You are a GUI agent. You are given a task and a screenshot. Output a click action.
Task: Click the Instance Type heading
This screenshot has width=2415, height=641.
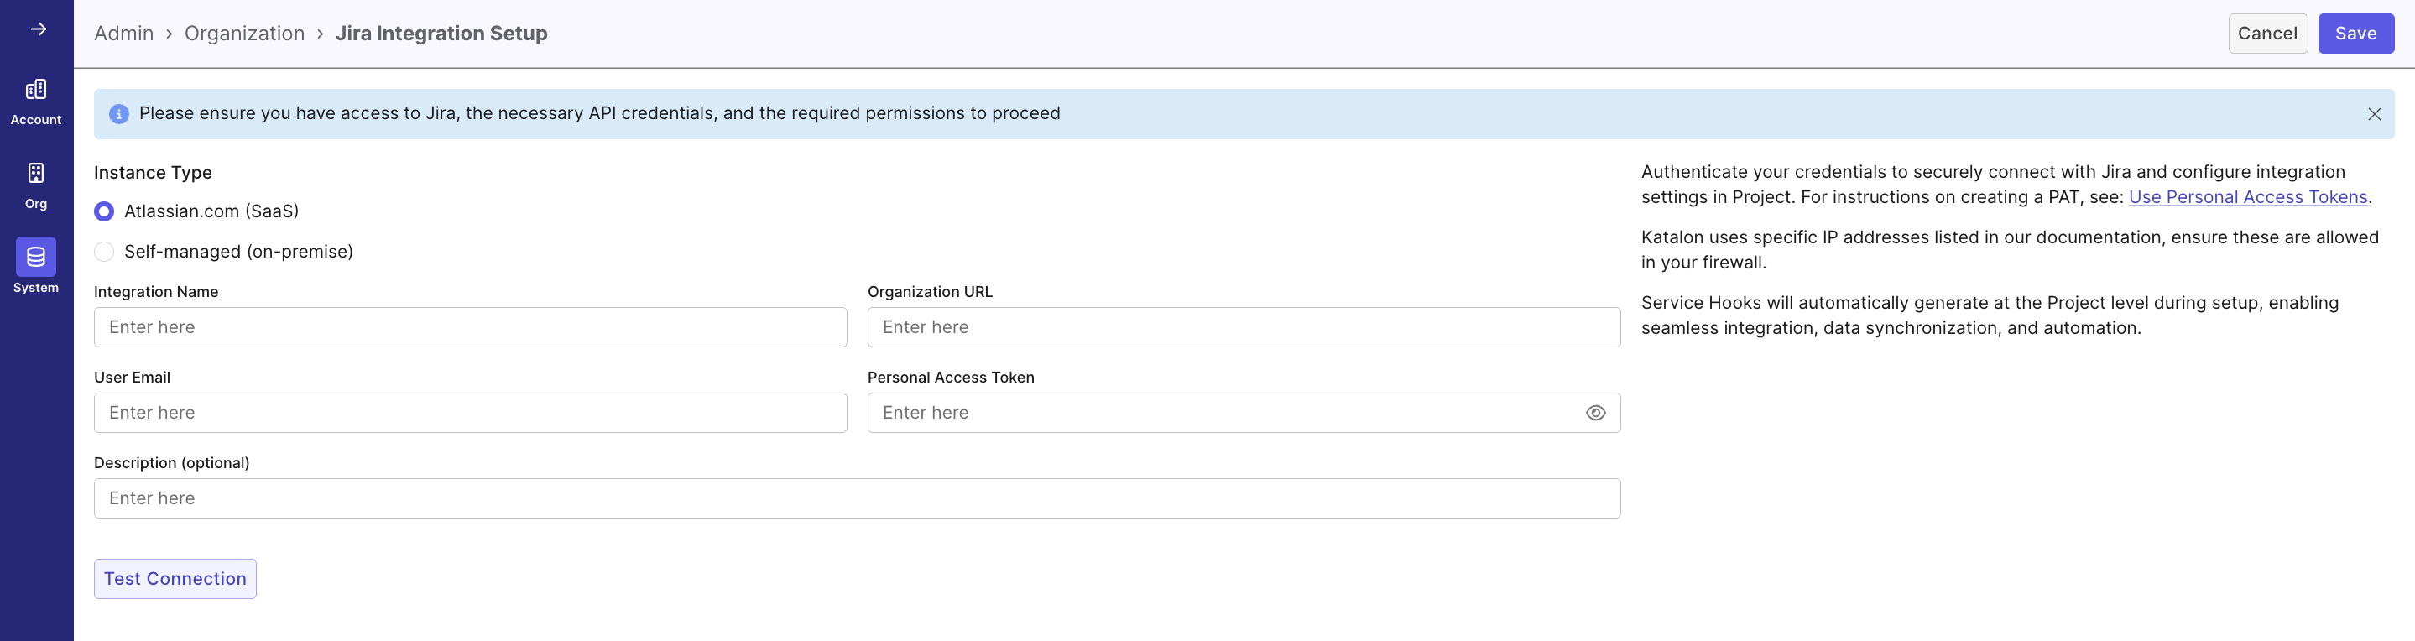(153, 173)
